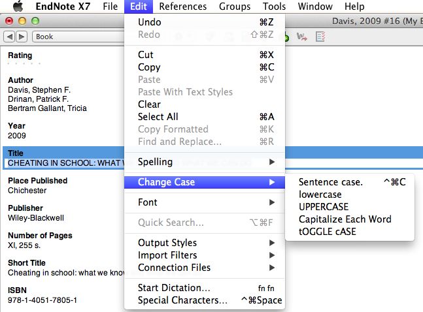Choose Cut from the Edit menu
This screenshot has height=312, width=423.
205,55
